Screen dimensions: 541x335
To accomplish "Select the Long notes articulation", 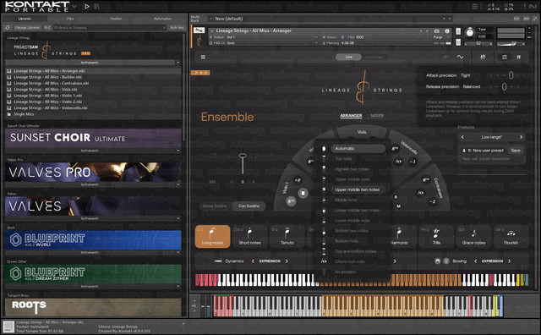I will (x=212, y=237).
